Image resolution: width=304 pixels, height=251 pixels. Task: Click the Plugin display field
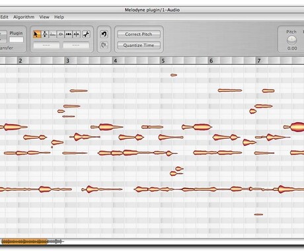point(17,40)
